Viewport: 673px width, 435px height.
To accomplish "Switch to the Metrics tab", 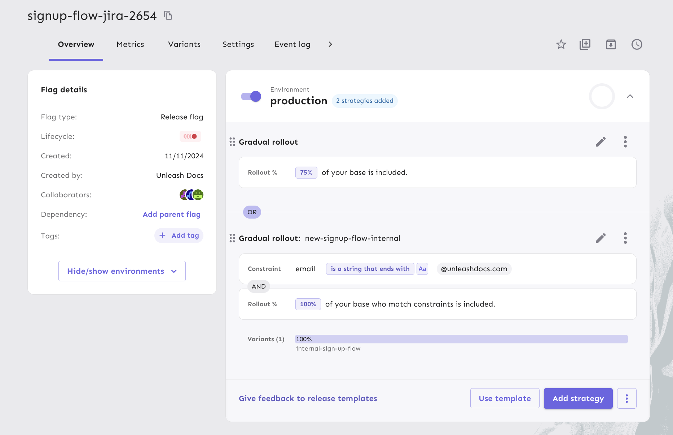I will coord(130,44).
